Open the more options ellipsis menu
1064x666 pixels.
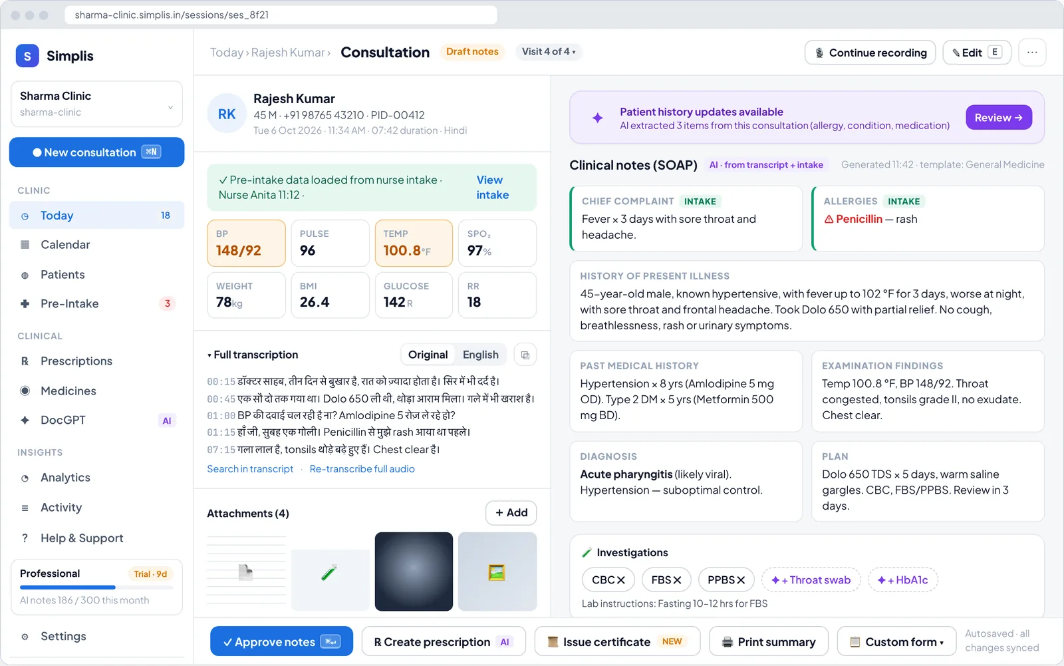(1032, 53)
